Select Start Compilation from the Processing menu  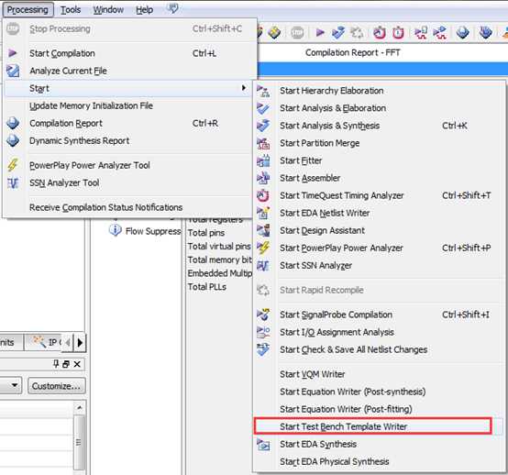pyautogui.click(x=128, y=53)
